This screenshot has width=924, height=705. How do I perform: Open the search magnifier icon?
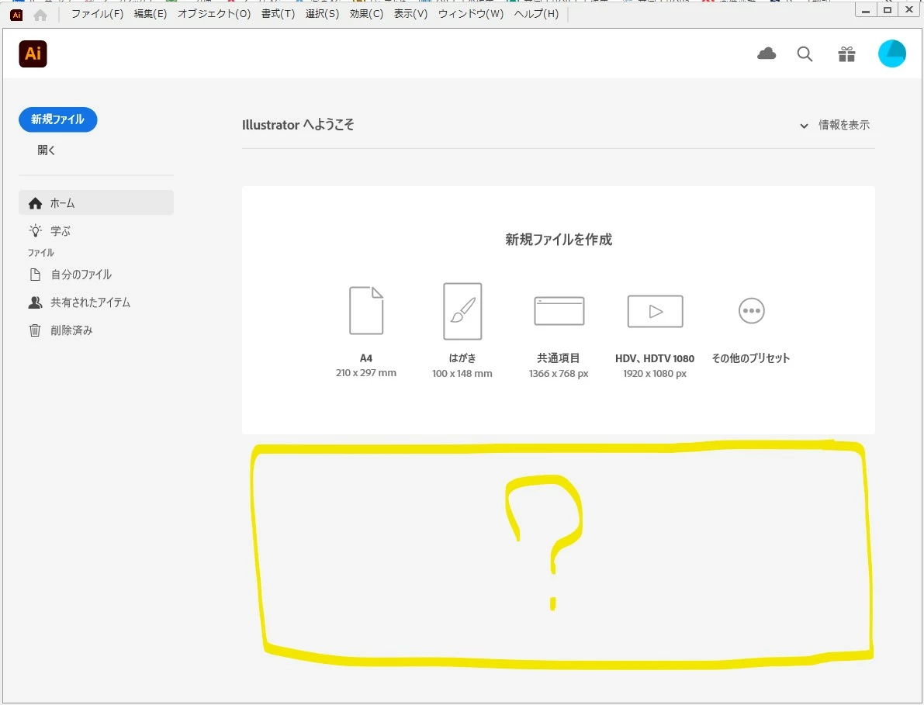tap(805, 54)
